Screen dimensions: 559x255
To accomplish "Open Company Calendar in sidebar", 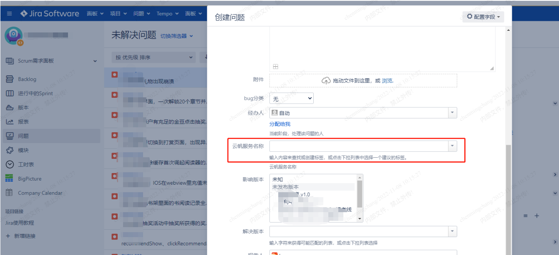I will pyautogui.click(x=40, y=193).
